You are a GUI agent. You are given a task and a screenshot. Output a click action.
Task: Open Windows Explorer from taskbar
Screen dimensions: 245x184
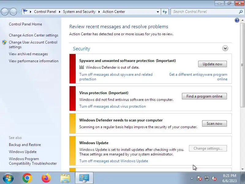[65, 178]
